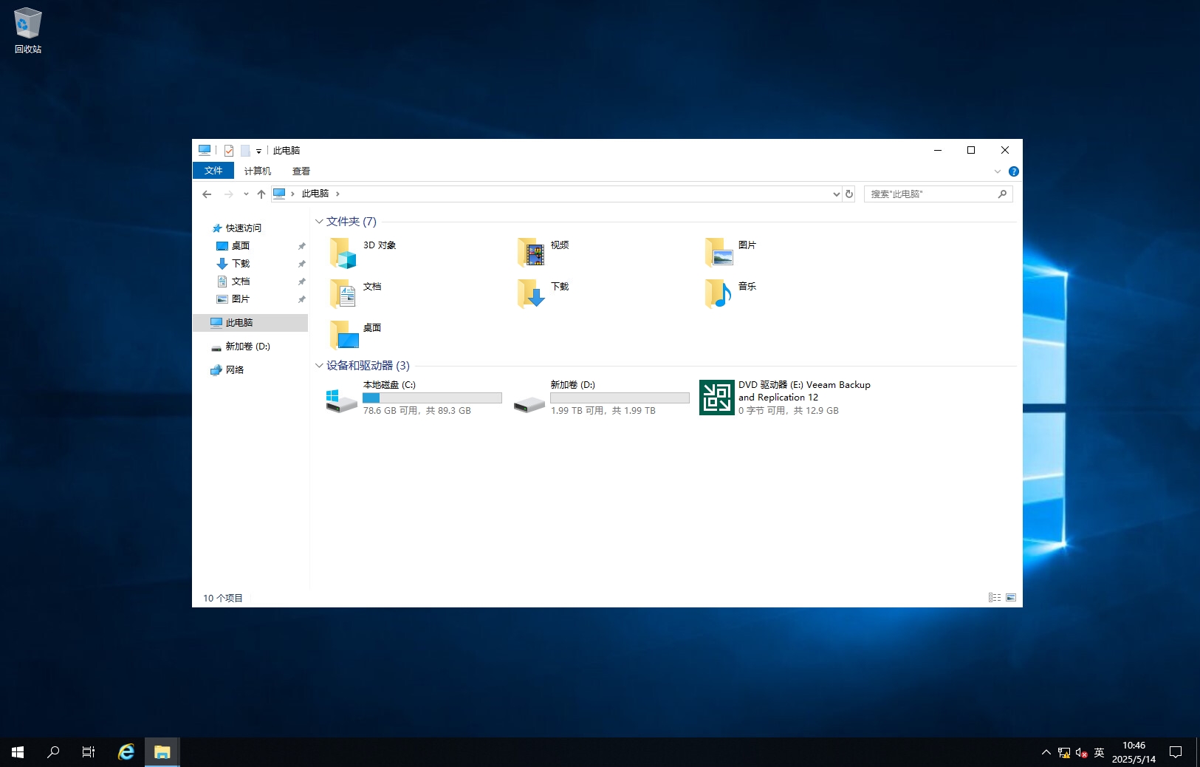
Task: Select the 本地磁盘 (C:) drive icon
Action: coord(341,399)
